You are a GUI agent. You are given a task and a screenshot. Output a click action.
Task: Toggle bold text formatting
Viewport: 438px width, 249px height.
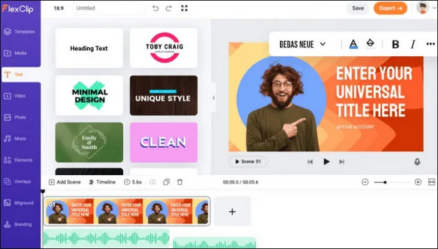point(395,44)
